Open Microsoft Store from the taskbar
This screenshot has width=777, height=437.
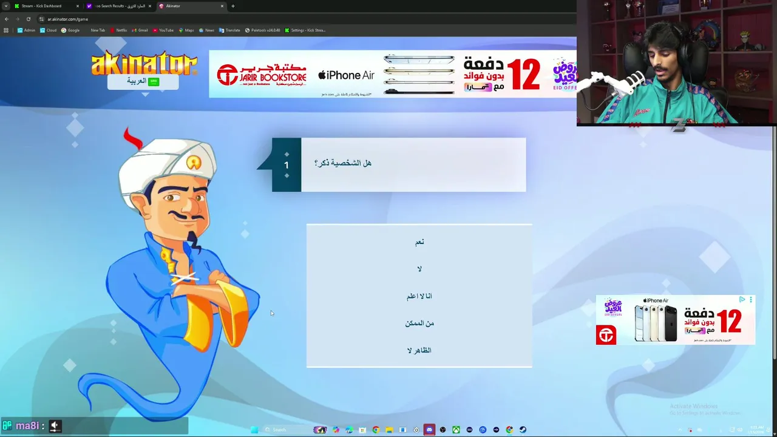[x=362, y=430]
